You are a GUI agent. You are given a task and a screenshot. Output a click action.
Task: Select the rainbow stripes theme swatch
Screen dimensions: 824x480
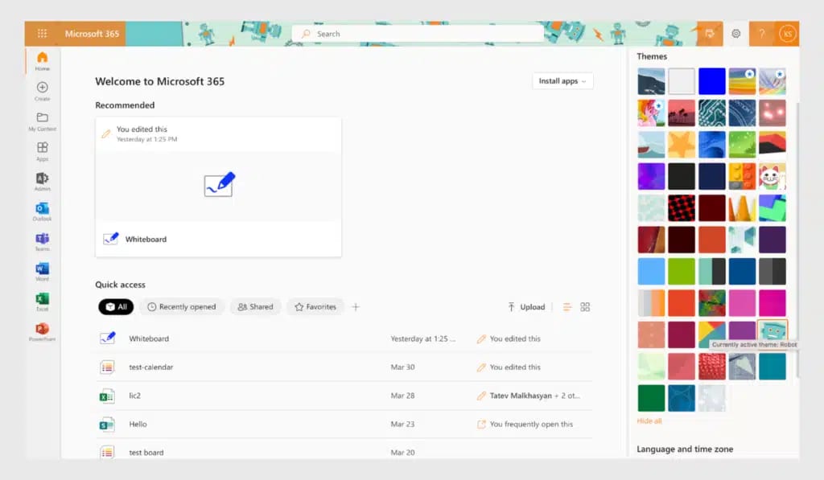742,81
